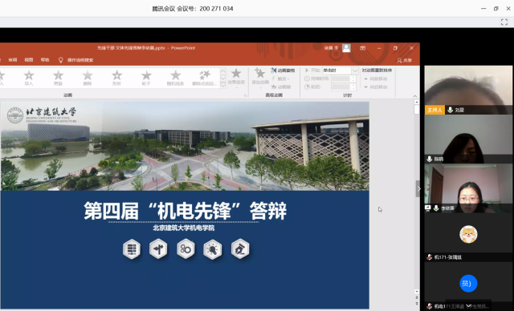Apply the 劈裂 animation effect
The width and height of the screenshot is (514, 311).
coord(58,79)
